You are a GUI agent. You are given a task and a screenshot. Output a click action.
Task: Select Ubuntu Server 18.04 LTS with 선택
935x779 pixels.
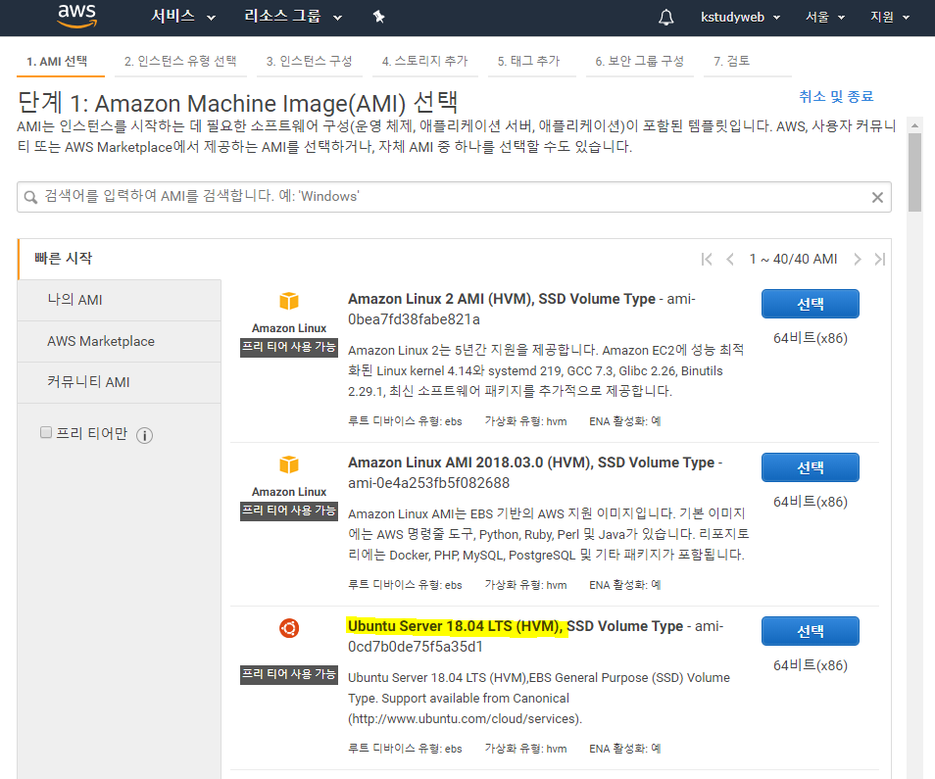click(811, 631)
